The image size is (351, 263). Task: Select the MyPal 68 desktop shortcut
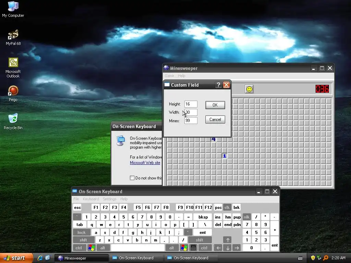coord(13,38)
